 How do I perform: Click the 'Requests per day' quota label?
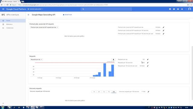[123, 59]
